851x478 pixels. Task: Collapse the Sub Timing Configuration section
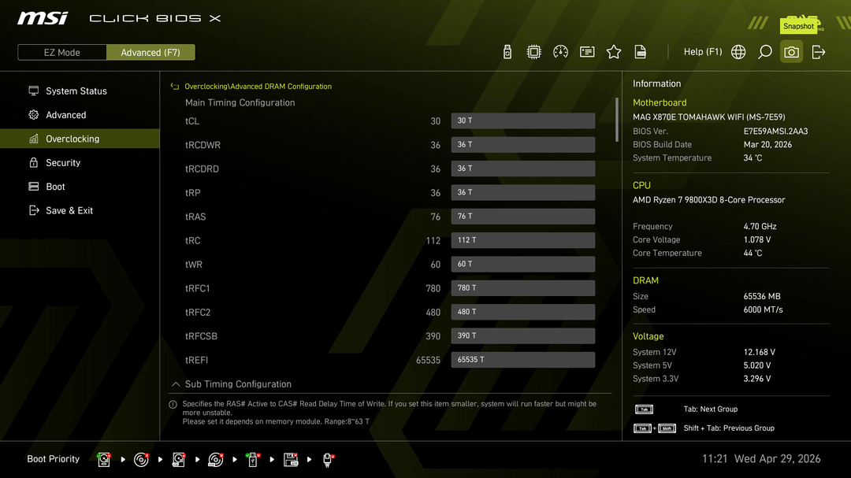175,384
